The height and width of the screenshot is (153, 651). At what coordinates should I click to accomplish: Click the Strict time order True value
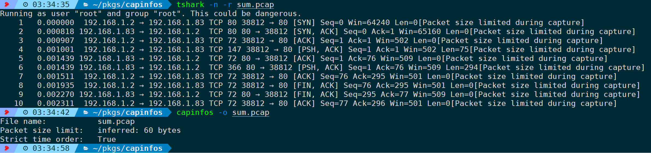[x=107, y=139]
